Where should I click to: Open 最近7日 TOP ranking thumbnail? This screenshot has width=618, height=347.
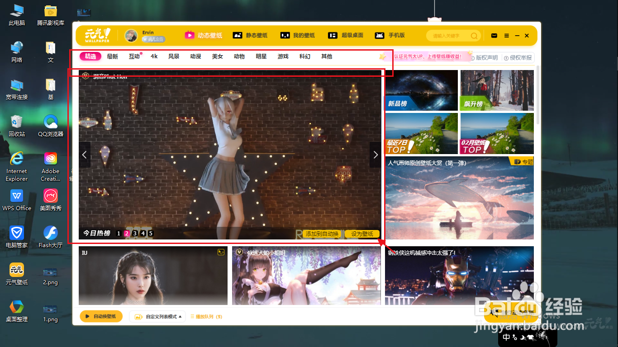click(x=422, y=133)
